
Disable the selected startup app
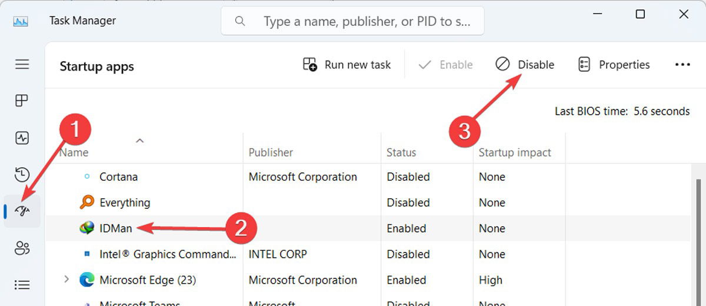525,65
